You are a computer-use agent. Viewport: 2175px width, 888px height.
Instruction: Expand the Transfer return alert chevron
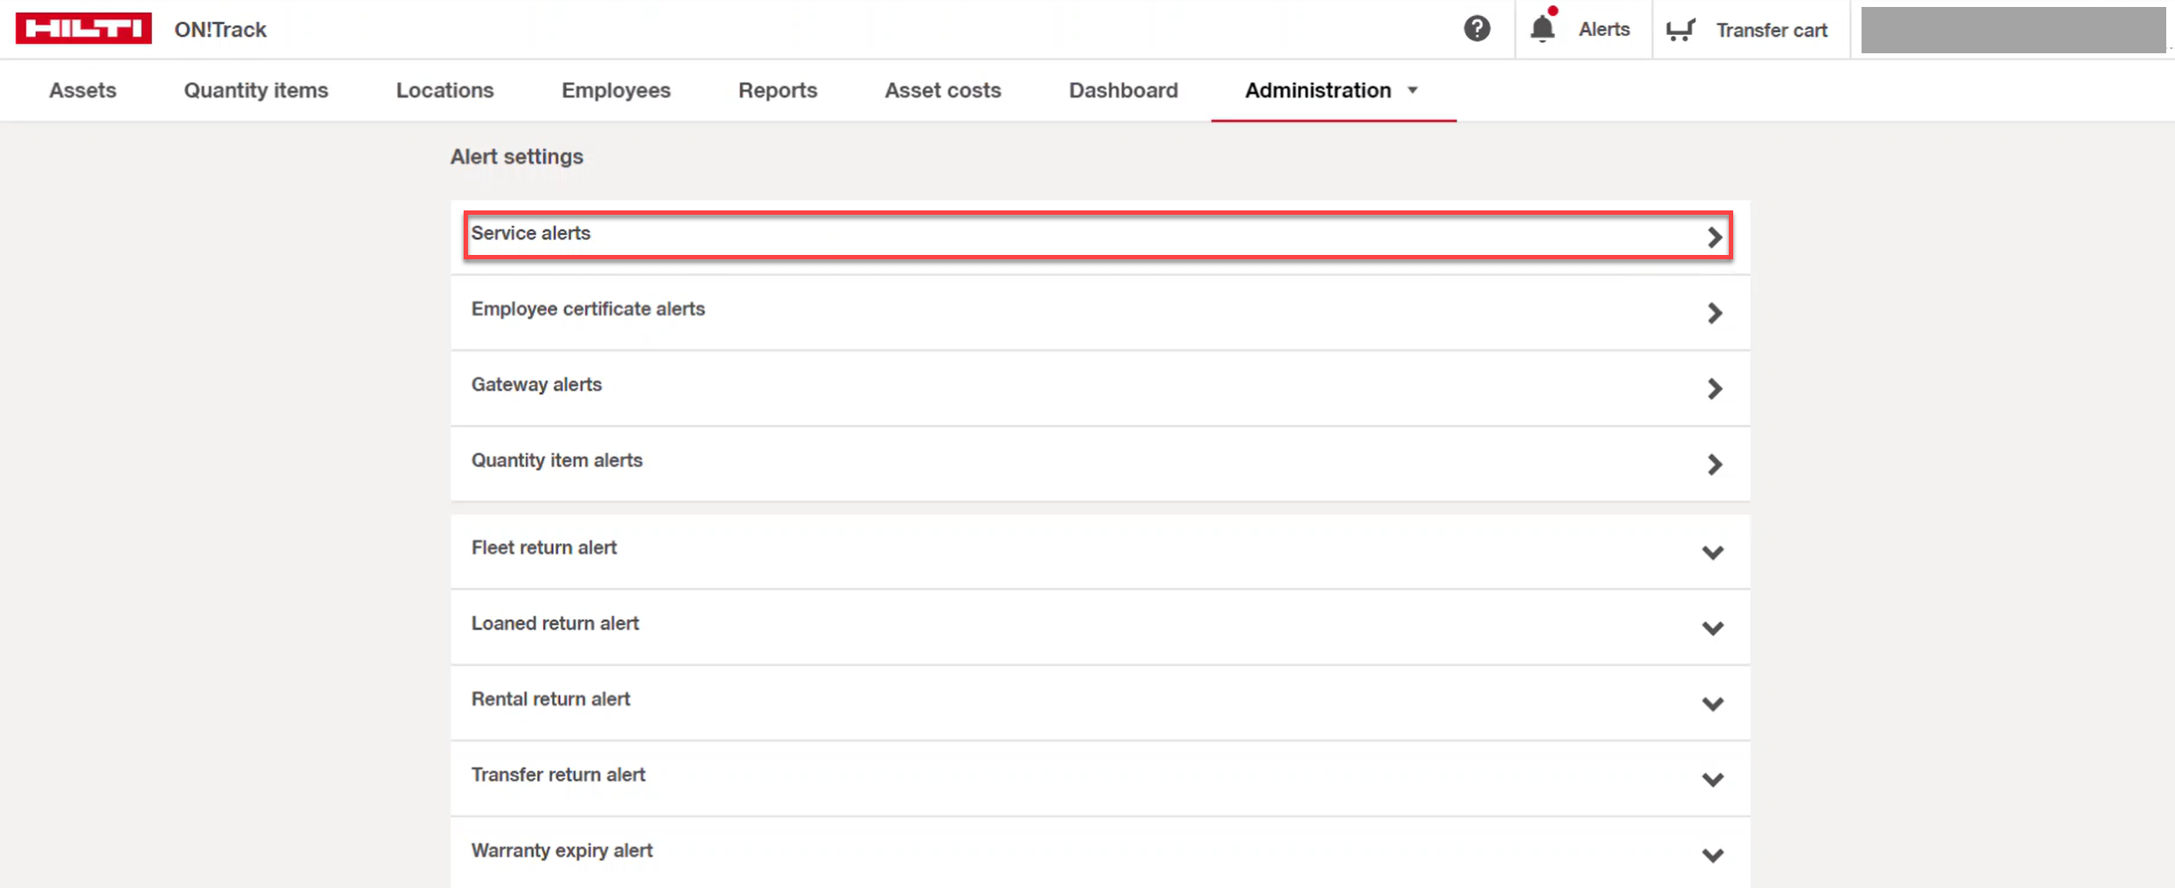[1712, 779]
